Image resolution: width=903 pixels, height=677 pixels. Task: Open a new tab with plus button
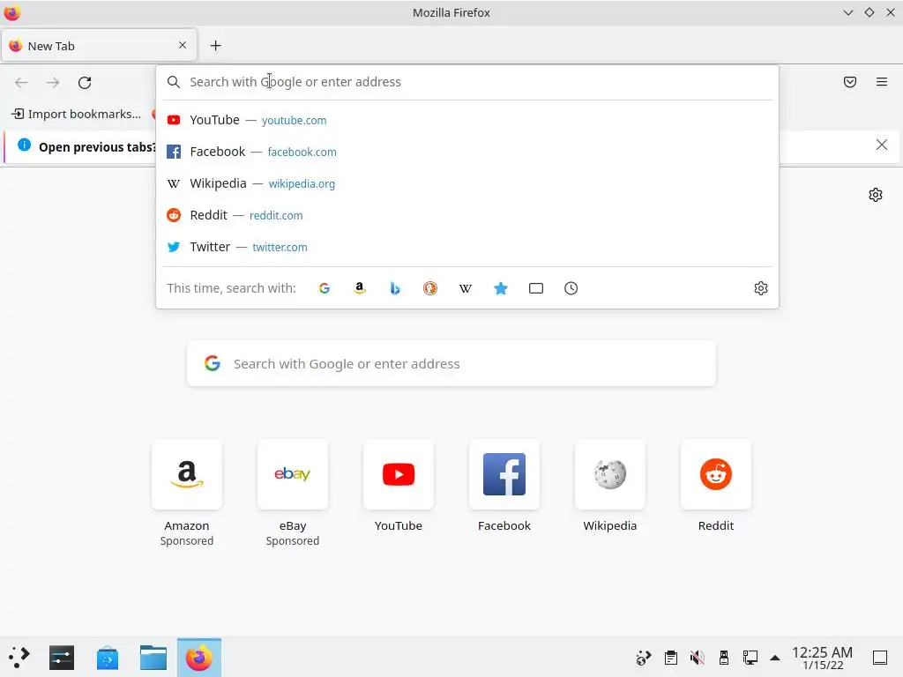click(215, 46)
